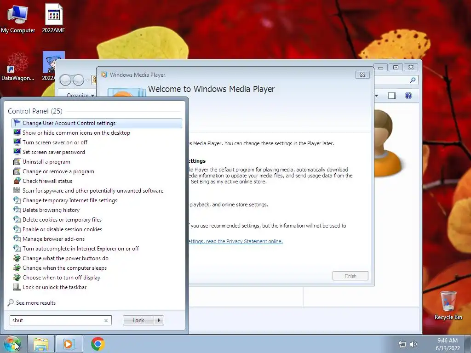The width and height of the screenshot is (471, 353).
Task: Open Change User Account Control settings
Action: click(x=97, y=123)
